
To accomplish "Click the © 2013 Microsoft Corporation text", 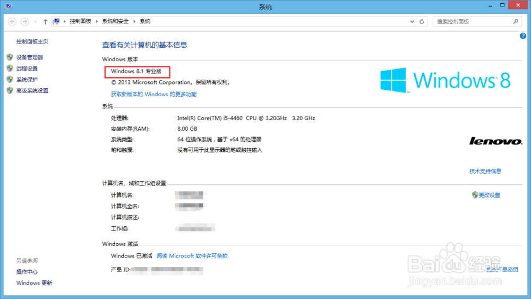I will (171, 82).
